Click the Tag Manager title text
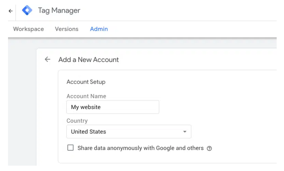284x171 pixels. [59, 10]
